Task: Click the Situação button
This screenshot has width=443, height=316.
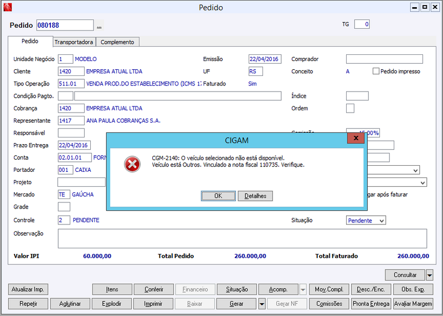Action: pos(237,289)
